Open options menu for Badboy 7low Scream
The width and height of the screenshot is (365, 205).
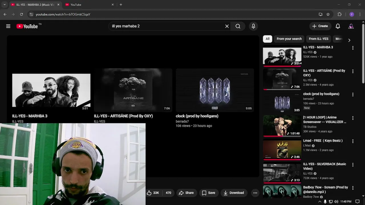353,188
